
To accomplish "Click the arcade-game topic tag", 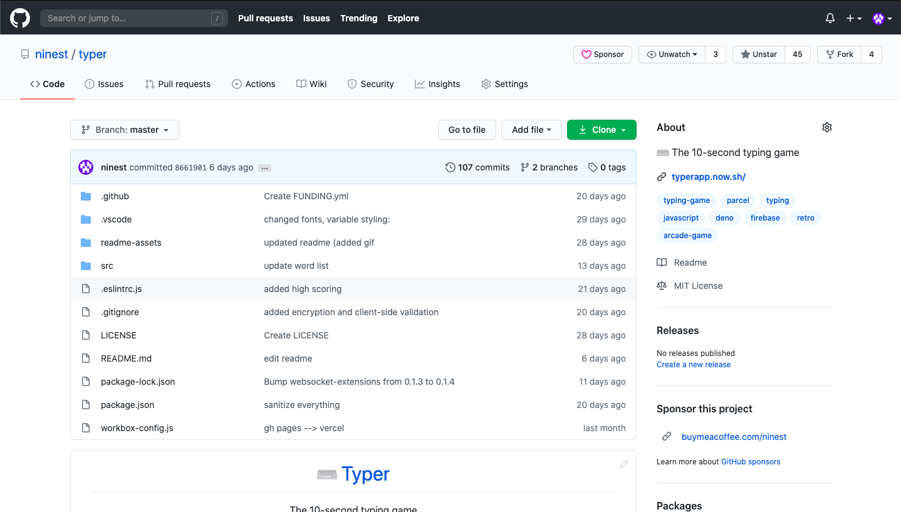I will click(687, 236).
